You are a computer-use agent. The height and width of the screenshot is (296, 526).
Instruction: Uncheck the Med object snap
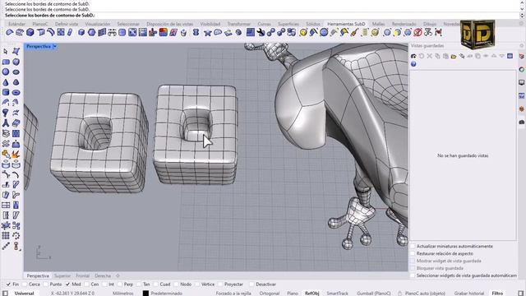(67, 284)
